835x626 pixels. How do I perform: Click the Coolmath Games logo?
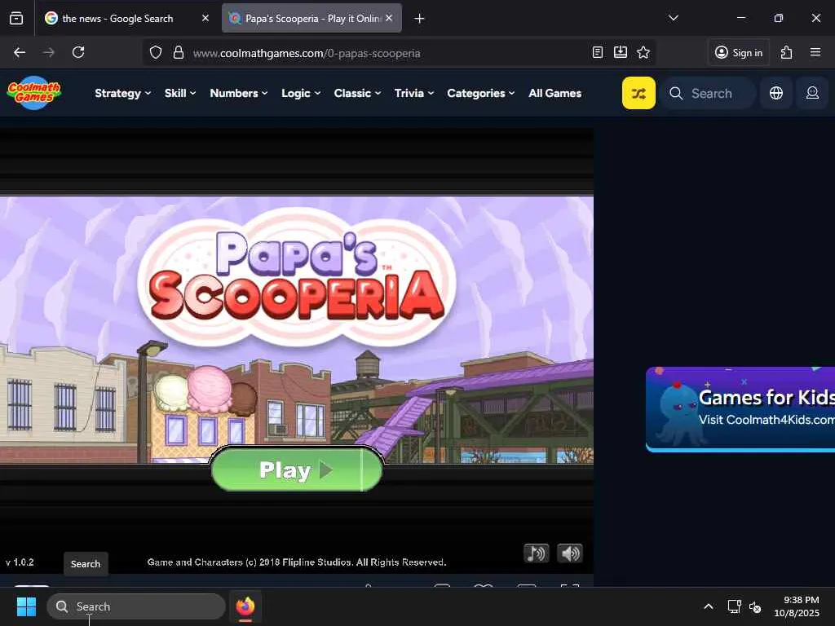[34, 93]
